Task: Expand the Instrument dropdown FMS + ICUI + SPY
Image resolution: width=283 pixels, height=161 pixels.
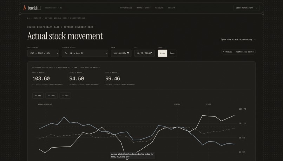Action: tap(43, 53)
